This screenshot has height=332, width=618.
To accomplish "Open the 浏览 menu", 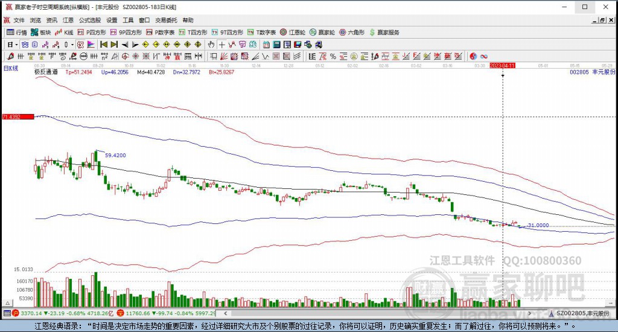I will pos(36,20).
